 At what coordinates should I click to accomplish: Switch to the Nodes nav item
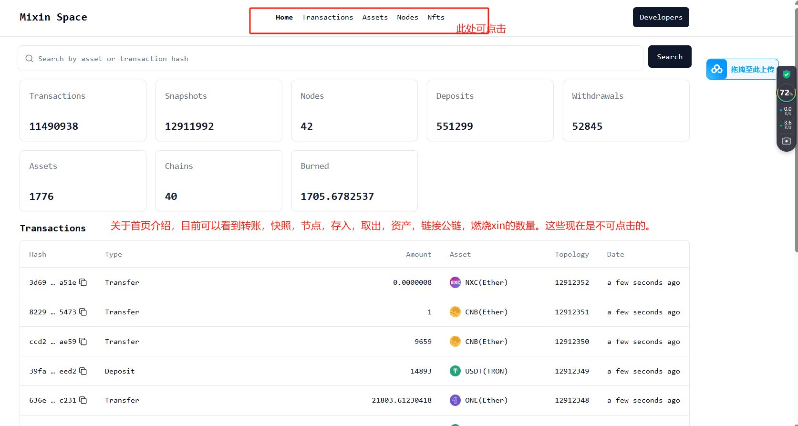pyautogui.click(x=407, y=17)
